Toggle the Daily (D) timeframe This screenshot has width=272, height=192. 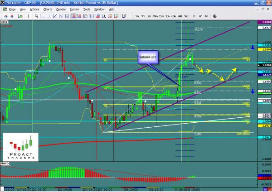(x=194, y=16)
